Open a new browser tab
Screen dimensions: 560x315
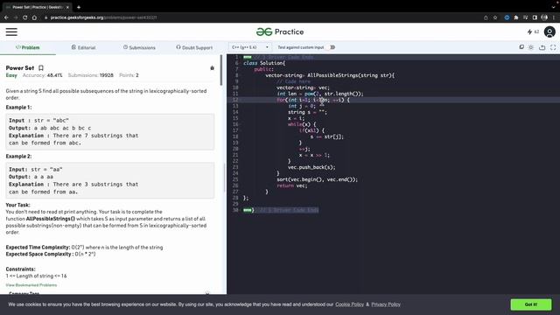pos(79,7)
